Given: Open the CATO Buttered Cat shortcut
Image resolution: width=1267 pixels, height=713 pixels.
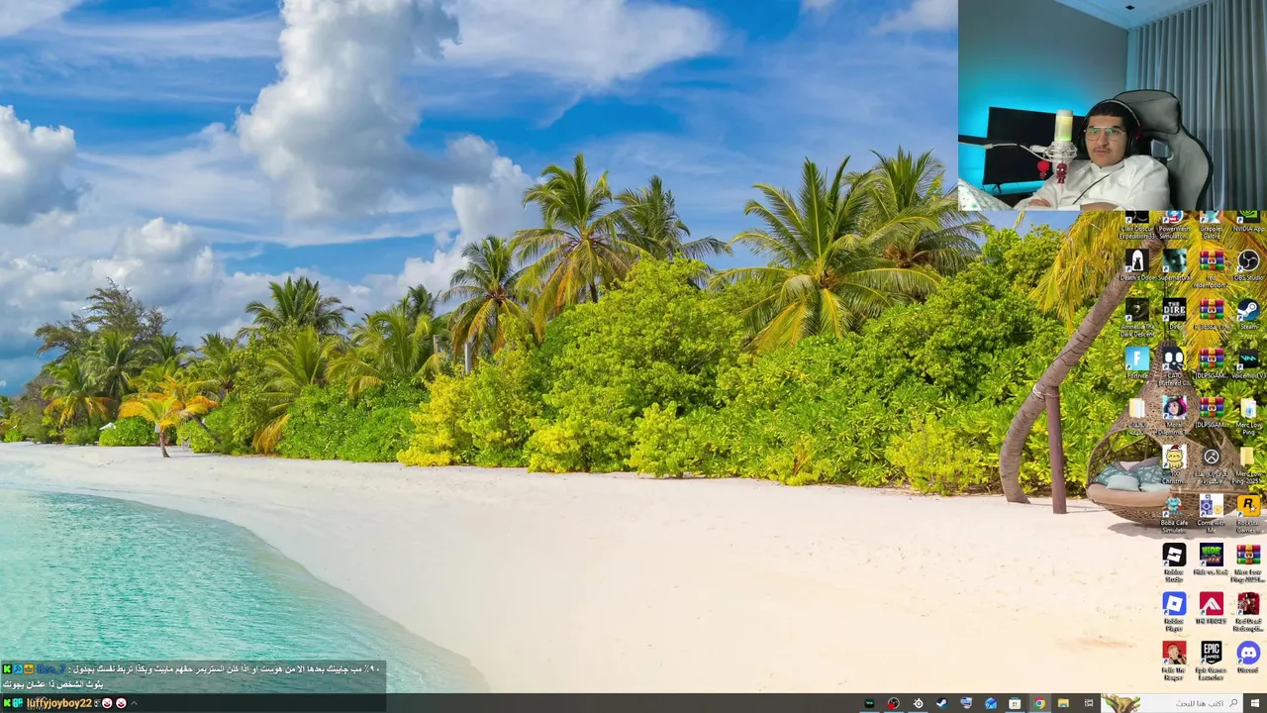Looking at the screenshot, I should 1174,364.
